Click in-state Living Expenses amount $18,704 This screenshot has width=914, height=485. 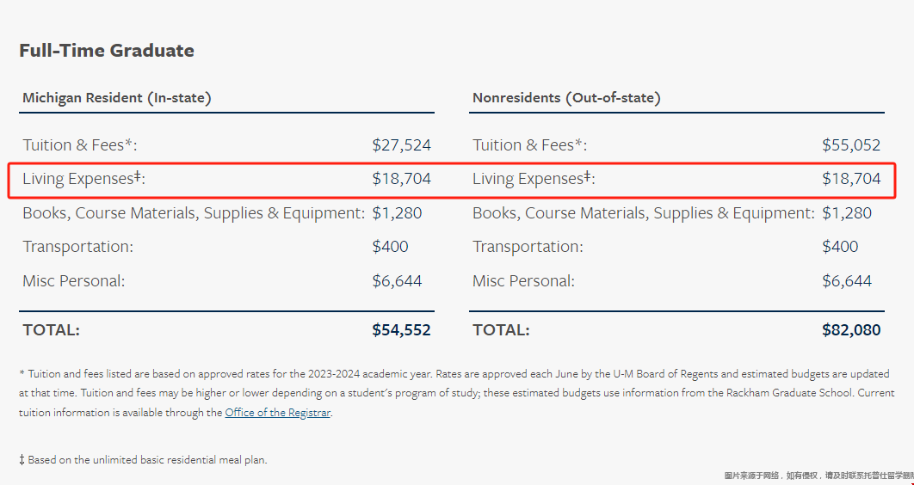point(402,179)
